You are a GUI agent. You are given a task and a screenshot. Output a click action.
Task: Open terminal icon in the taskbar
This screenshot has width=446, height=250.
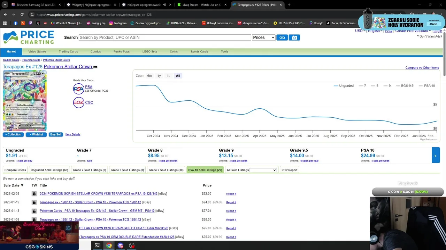pyautogui.click(x=97, y=245)
